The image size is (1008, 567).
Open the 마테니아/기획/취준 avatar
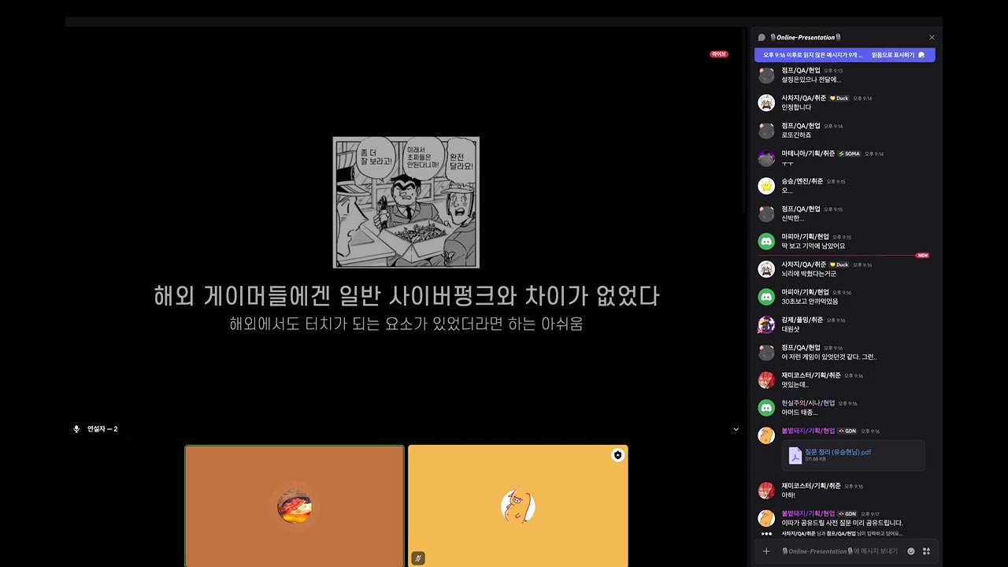coord(766,157)
